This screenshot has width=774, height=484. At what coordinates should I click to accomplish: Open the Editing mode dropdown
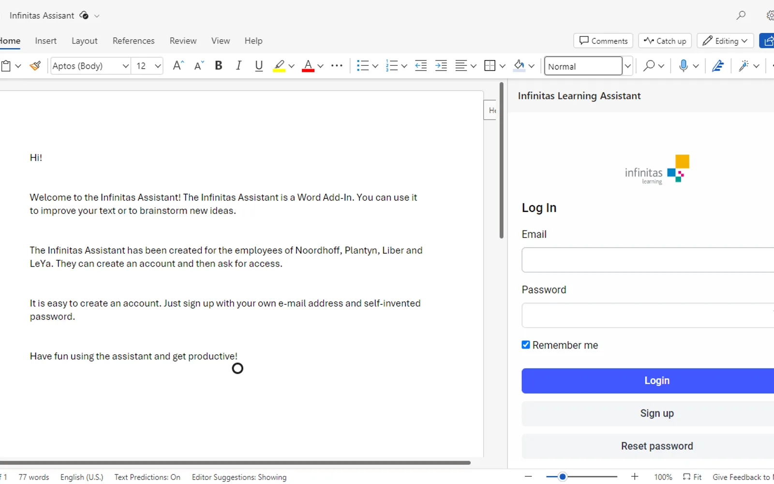(x=725, y=41)
